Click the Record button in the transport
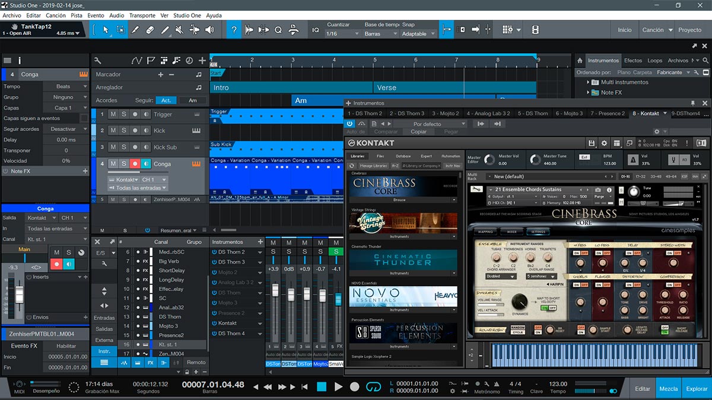Viewport: 712px width, 400px height. pyautogui.click(x=355, y=386)
